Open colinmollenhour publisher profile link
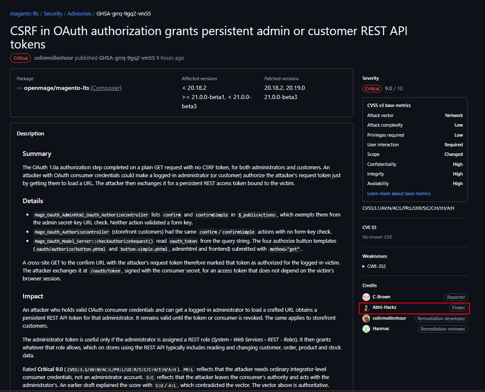This screenshot has width=485, height=392. [x=54, y=58]
